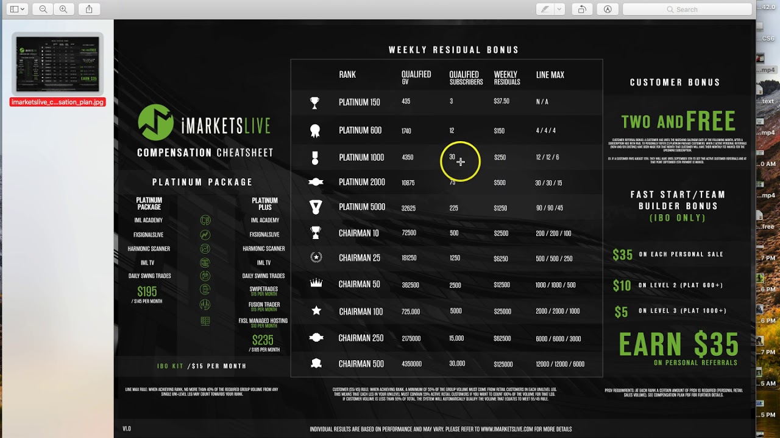
Task: Click the 15,000 qualified subscribers value
Action: pos(456,338)
